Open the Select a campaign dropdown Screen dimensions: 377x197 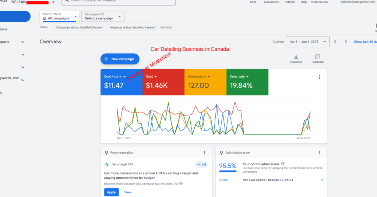103,16
